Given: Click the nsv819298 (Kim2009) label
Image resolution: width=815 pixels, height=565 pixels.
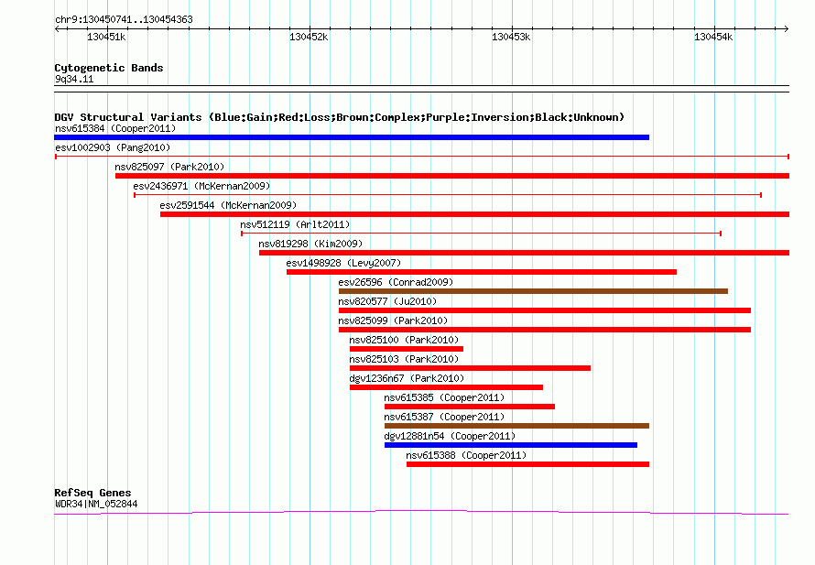Looking at the screenshot, I should [x=310, y=244].
